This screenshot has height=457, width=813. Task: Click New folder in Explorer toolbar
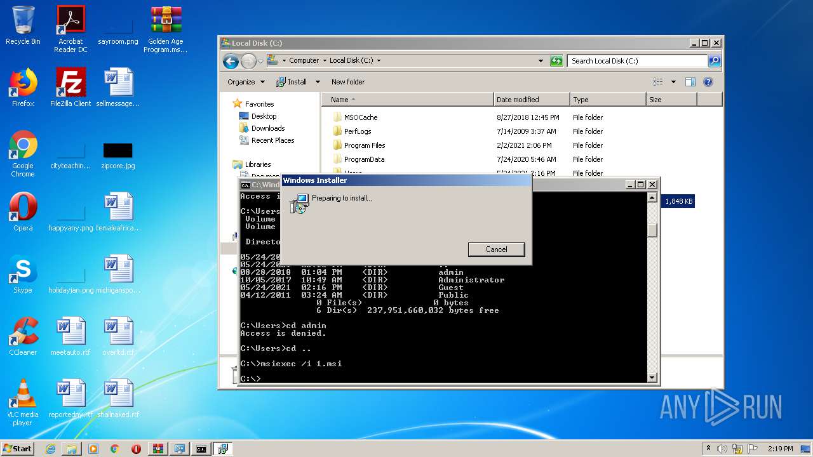click(348, 82)
